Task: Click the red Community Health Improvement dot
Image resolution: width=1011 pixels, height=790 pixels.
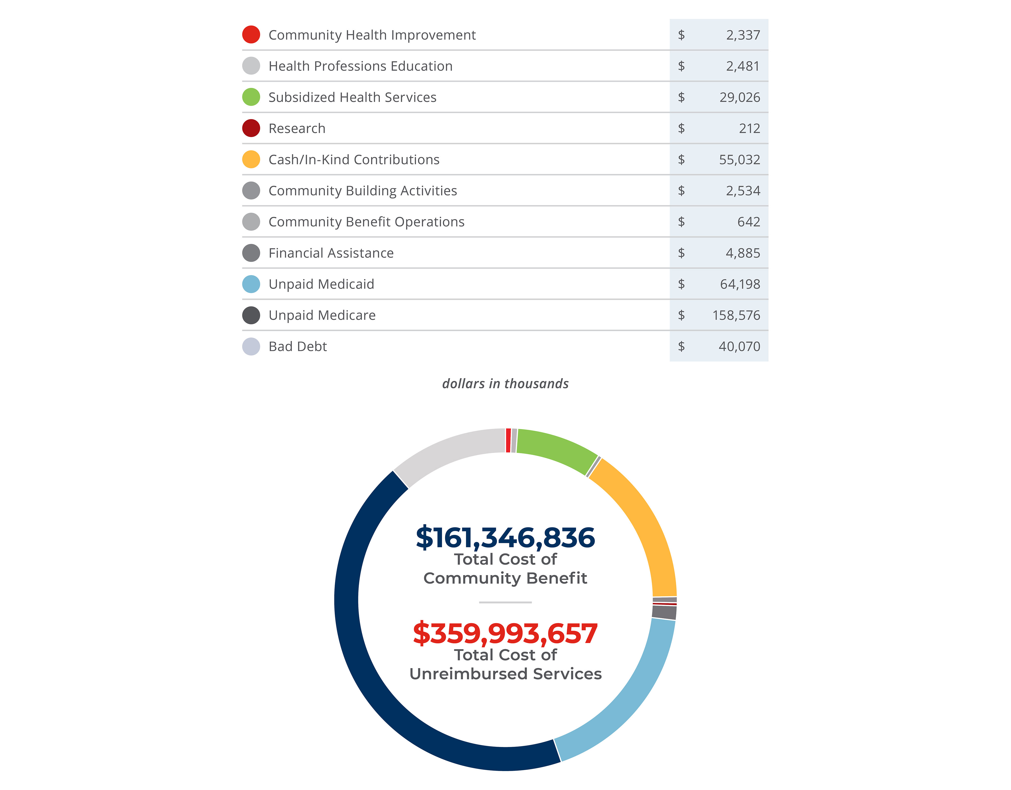Action: click(251, 35)
